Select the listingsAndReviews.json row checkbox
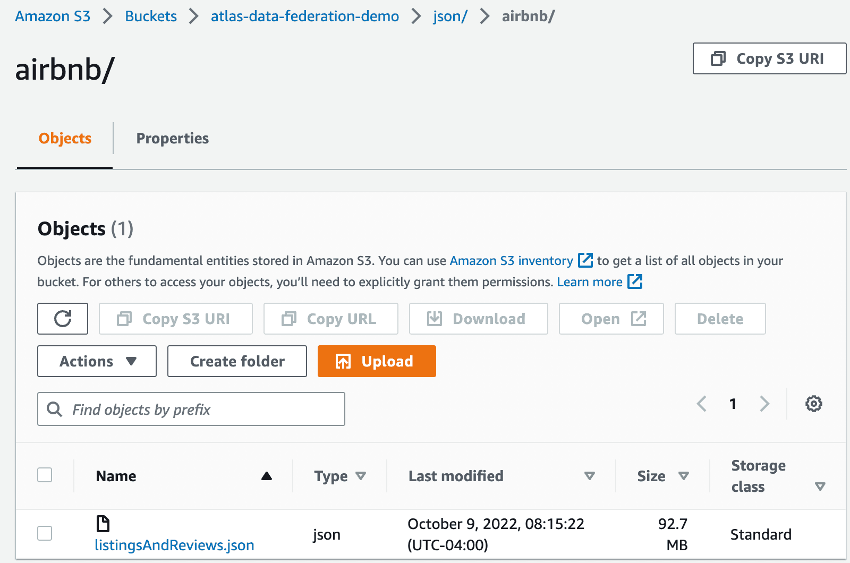The height and width of the screenshot is (563, 850). (x=45, y=533)
